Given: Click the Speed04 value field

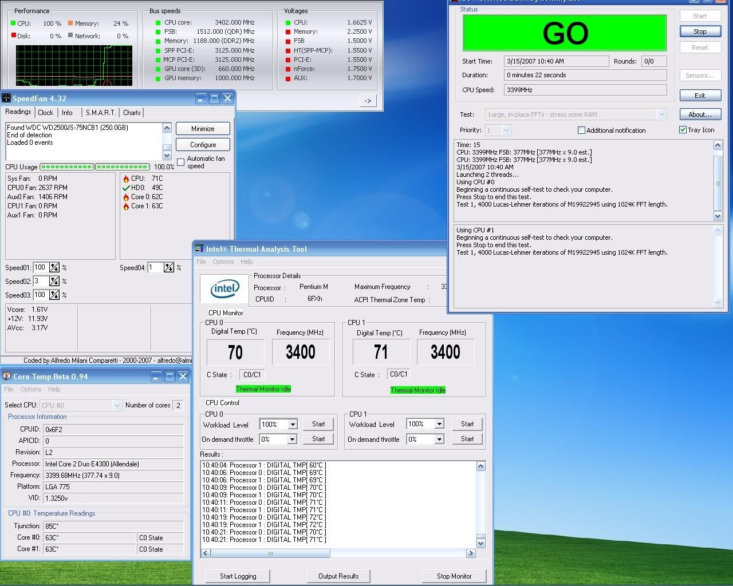Looking at the screenshot, I should pyautogui.click(x=155, y=267).
